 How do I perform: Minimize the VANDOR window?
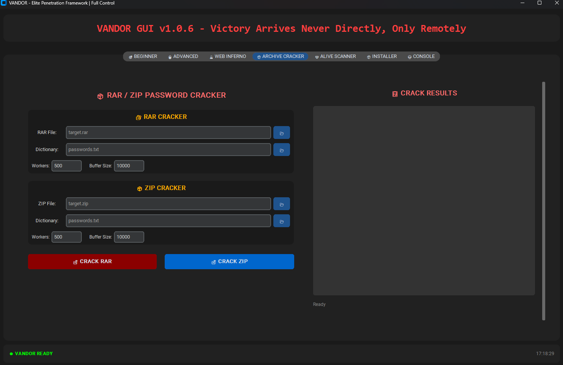522,3
